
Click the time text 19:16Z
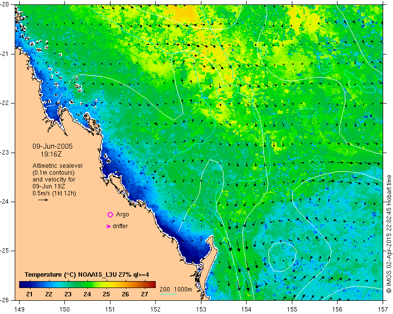click(x=51, y=154)
